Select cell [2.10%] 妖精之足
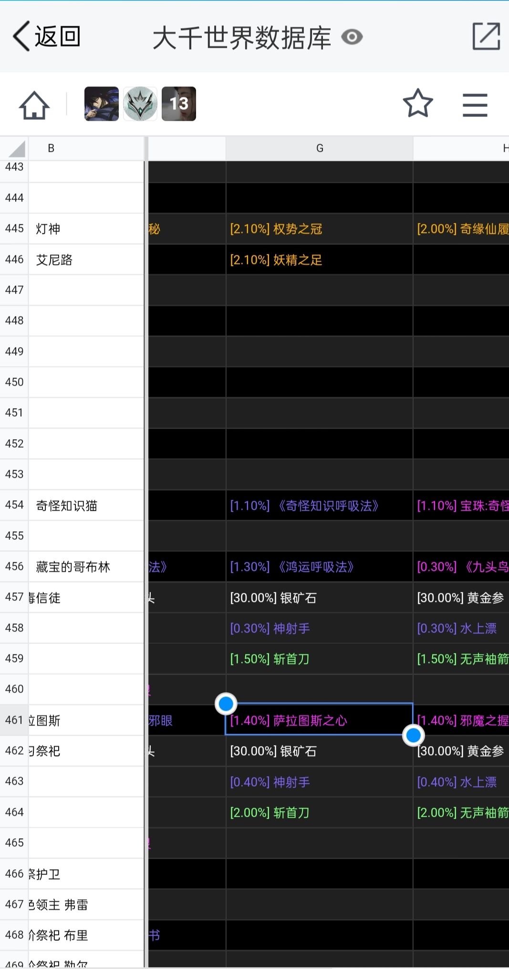 click(x=319, y=260)
